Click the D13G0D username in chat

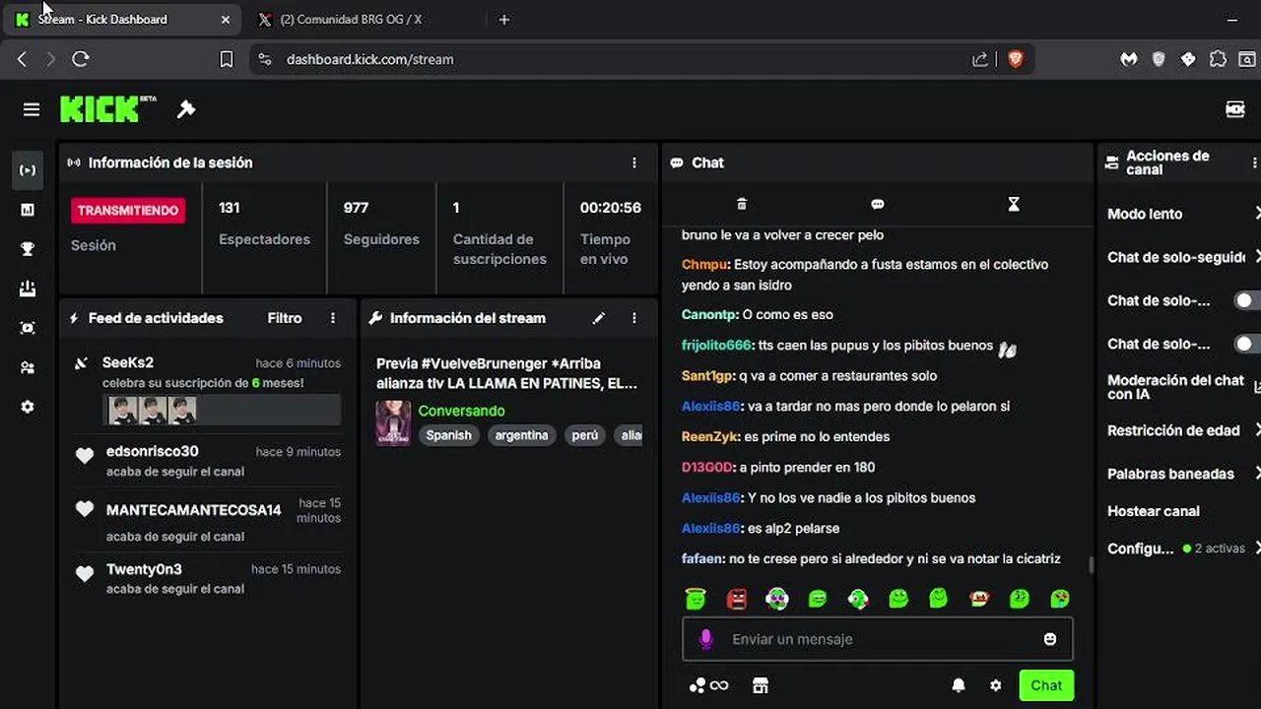[x=706, y=467]
